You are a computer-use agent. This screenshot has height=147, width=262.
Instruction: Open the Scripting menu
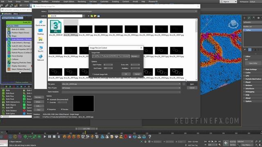pyautogui.click(x=115, y=2)
